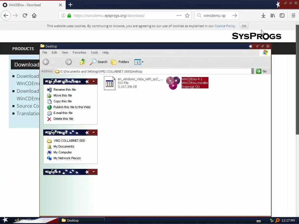299x224 pixels.
Task: Click system tray magnifier icon
Action: click(x=277, y=220)
